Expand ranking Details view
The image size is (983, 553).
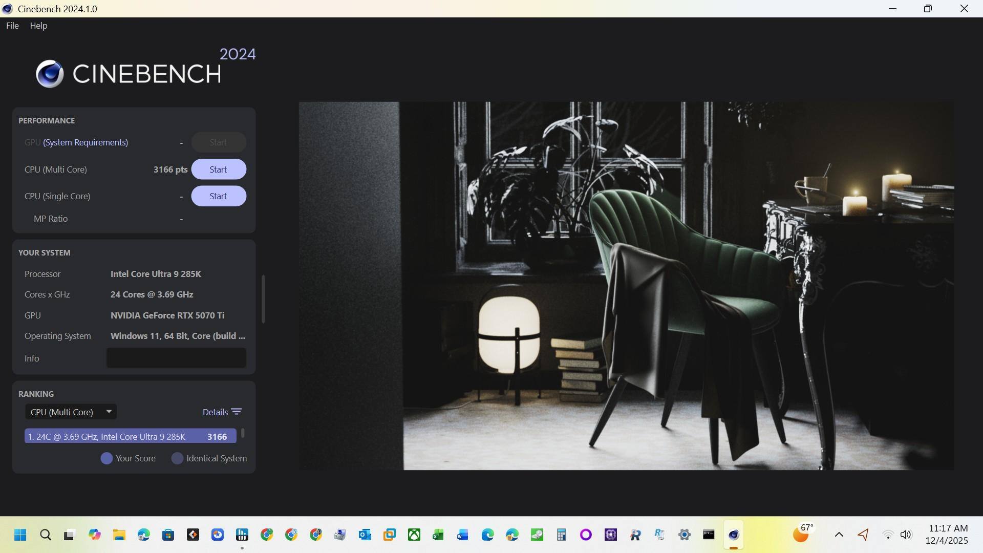point(216,412)
